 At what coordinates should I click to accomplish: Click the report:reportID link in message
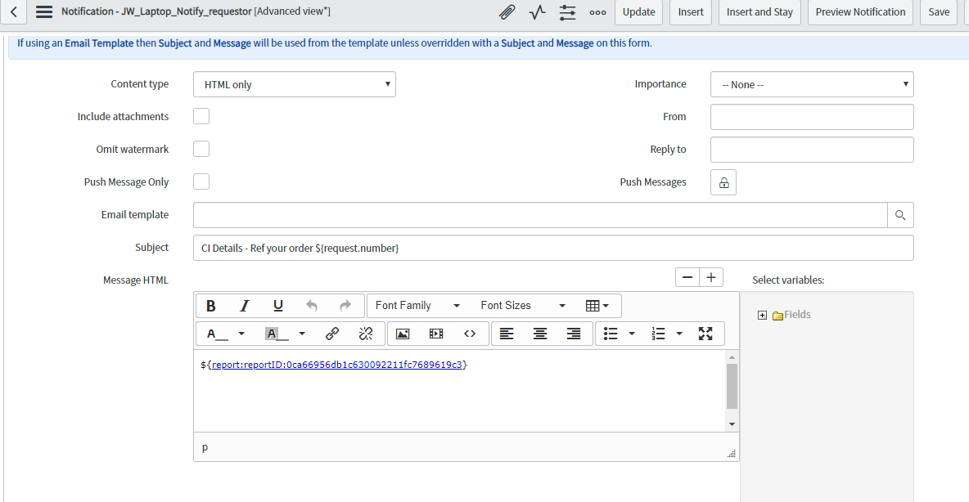337,365
